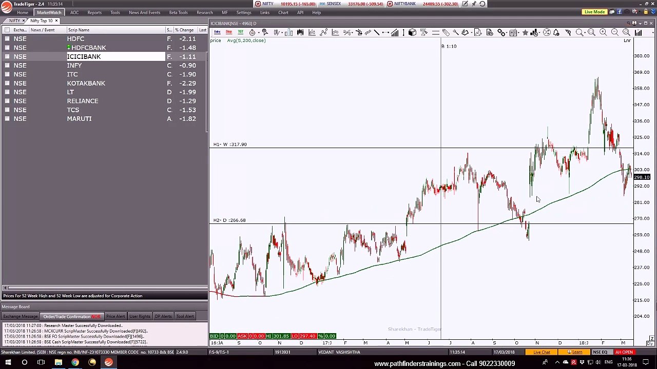Screen dimensions: 657x369
Task: Expand the time interval dropdown arrow
Action: 259,33
